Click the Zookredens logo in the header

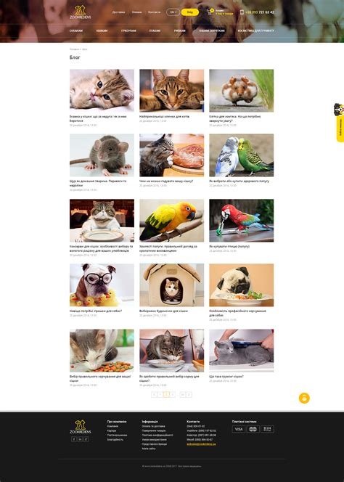pos(81,12)
